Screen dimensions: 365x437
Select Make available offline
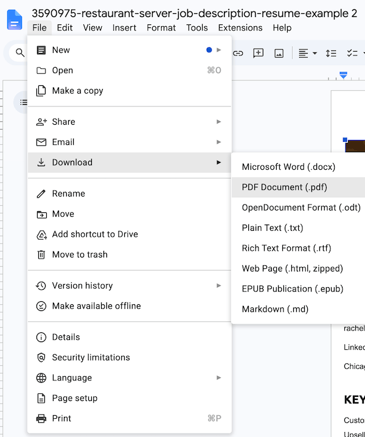click(130, 306)
